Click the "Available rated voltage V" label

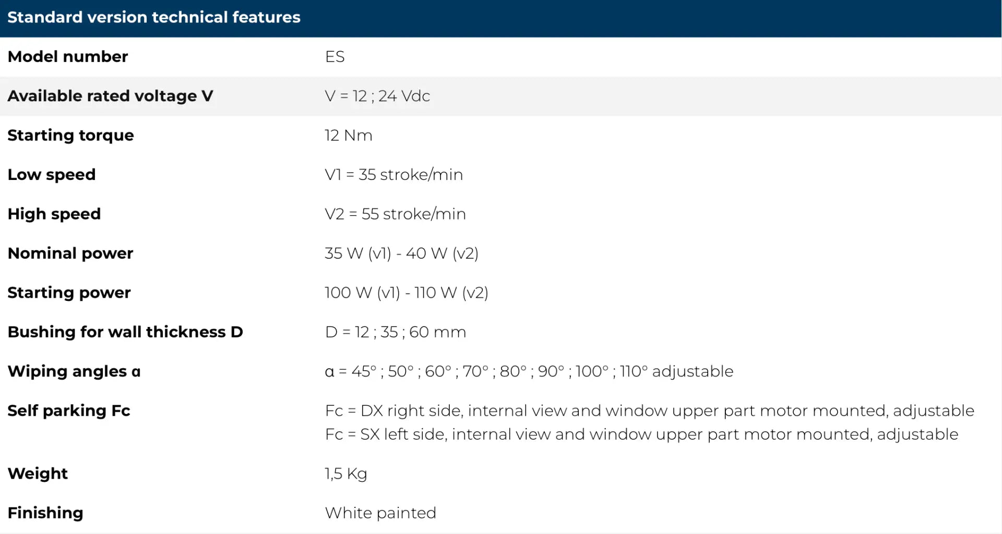tap(110, 96)
